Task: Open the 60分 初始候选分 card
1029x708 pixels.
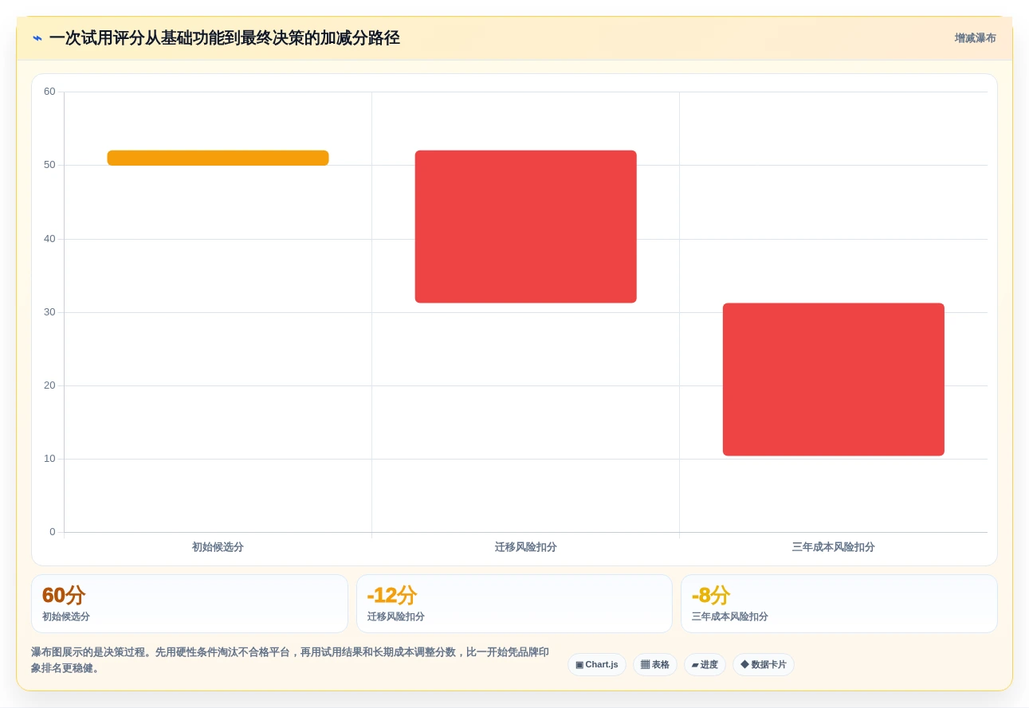Action: [190, 604]
